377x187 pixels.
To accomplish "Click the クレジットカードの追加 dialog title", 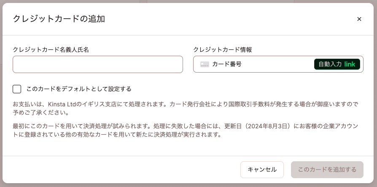I will 59,19.
